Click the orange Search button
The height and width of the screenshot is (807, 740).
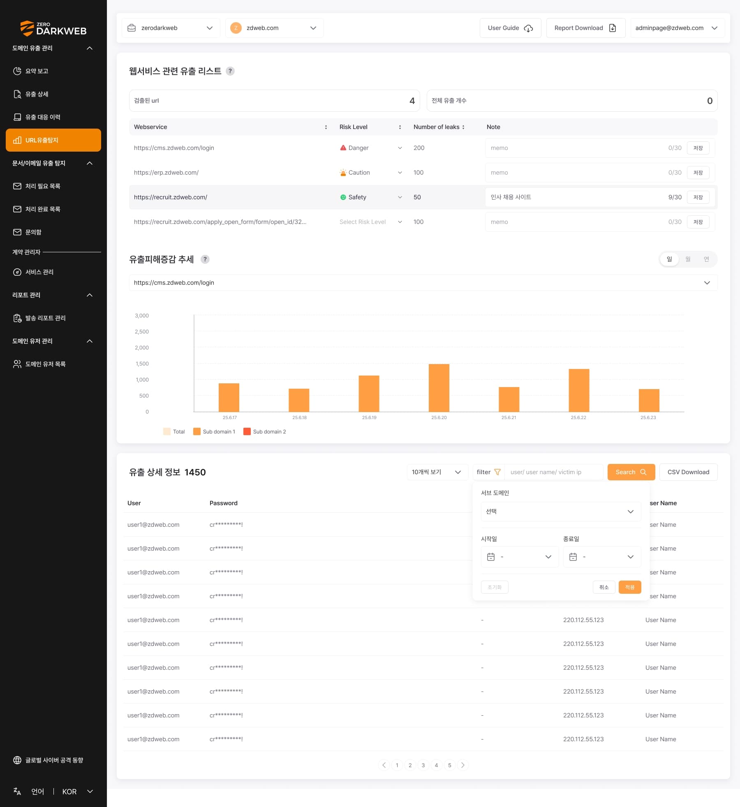click(631, 472)
